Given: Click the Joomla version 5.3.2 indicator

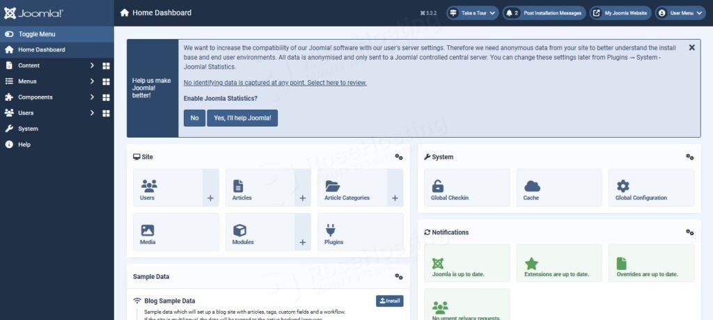Looking at the screenshot, I should coord(428,13).
